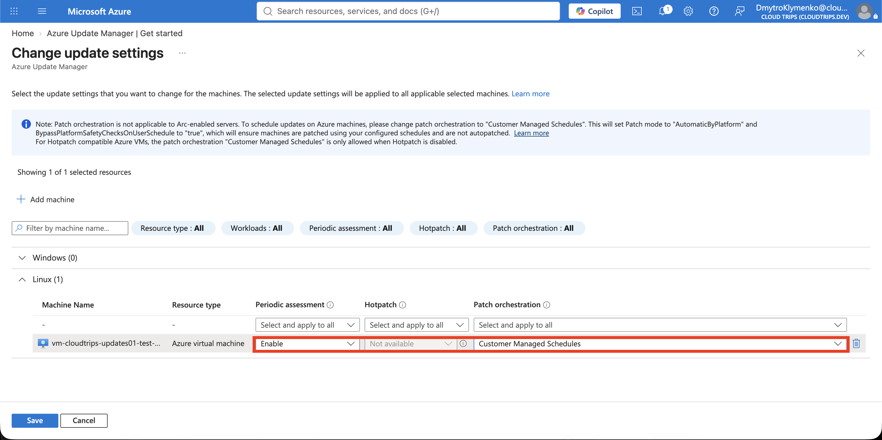Open Learn more link after description sentence
Image resolution: width=882 pixels, height=440 pixels.
tap(530, 94)
